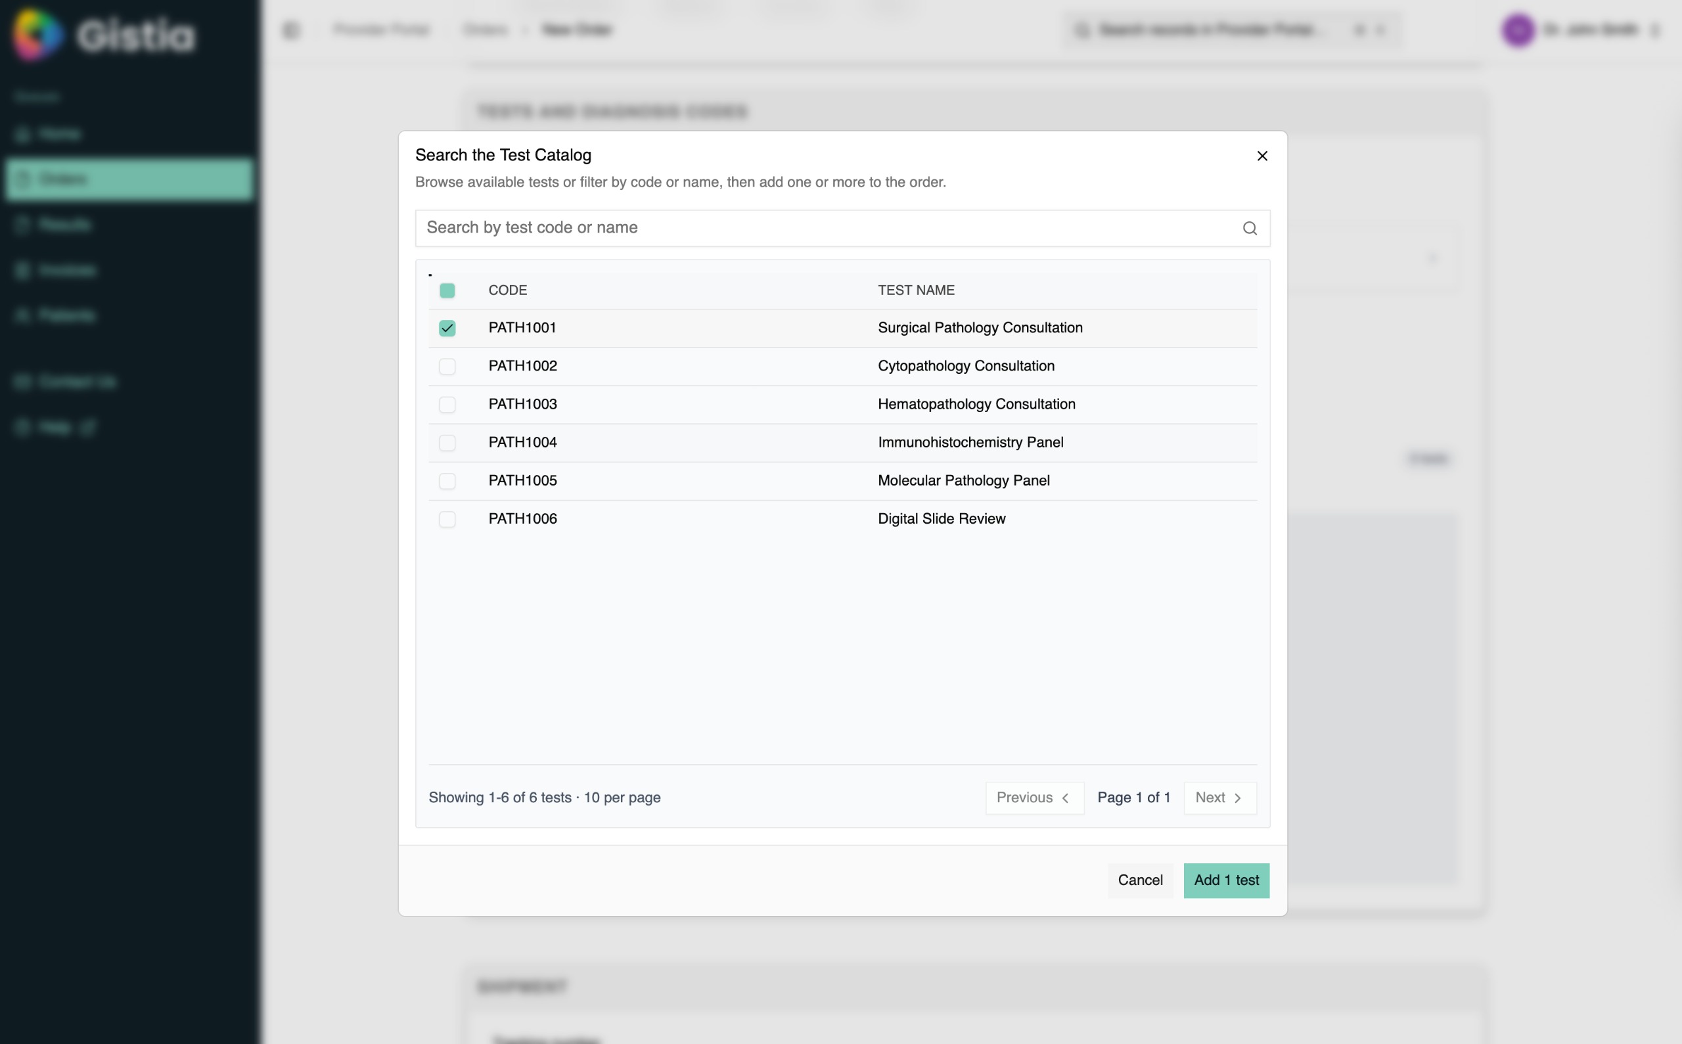Check the PATH1004 checkbox
This screenshot has height=1044, width=1682.
(447, 443)
